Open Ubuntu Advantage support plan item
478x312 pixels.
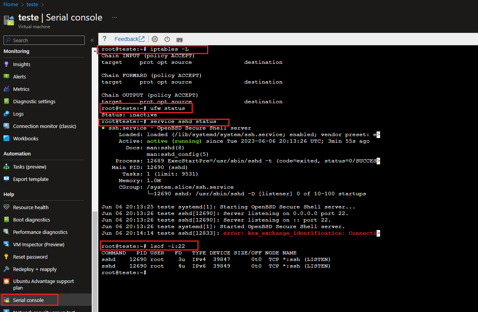coord(43,285)
